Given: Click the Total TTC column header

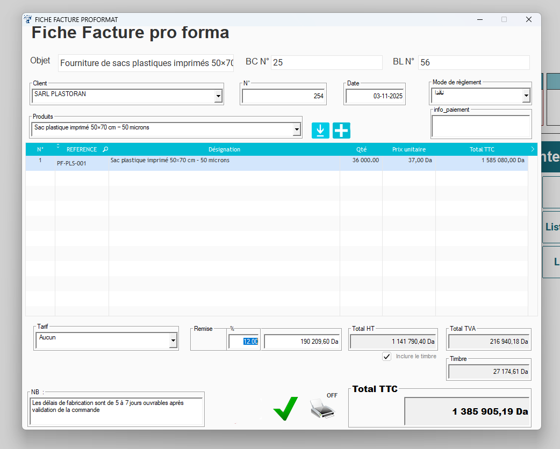Looking at the screenshot, I should (x=481, y=149).
